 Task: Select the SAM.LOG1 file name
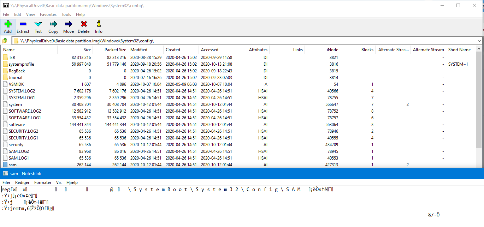tap(19, 158)
